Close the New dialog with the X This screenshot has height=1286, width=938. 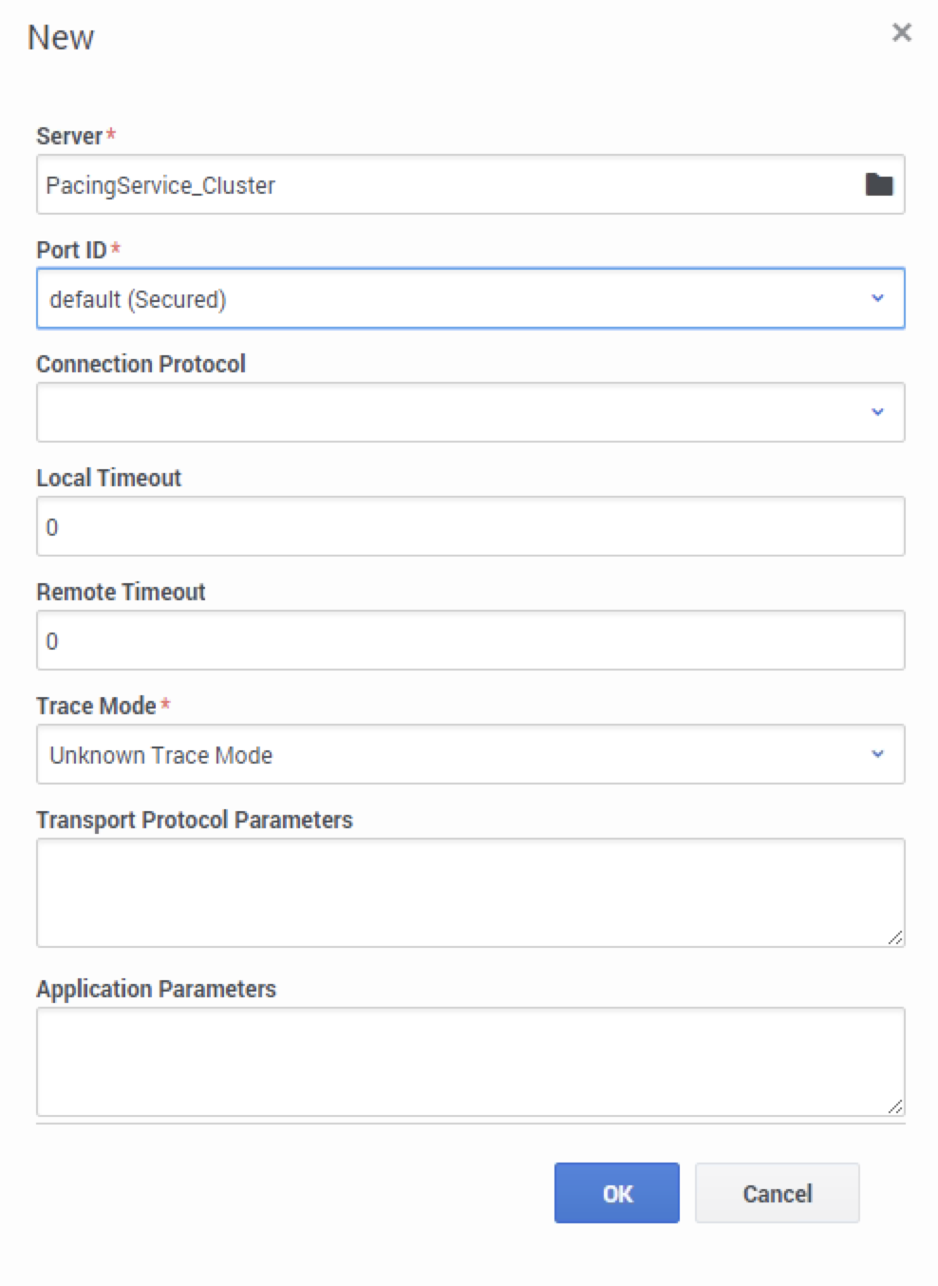tap(901, 33)
